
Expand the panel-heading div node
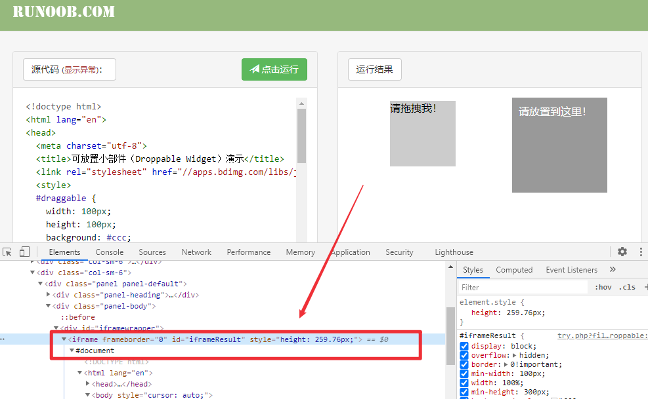point(49,295)
